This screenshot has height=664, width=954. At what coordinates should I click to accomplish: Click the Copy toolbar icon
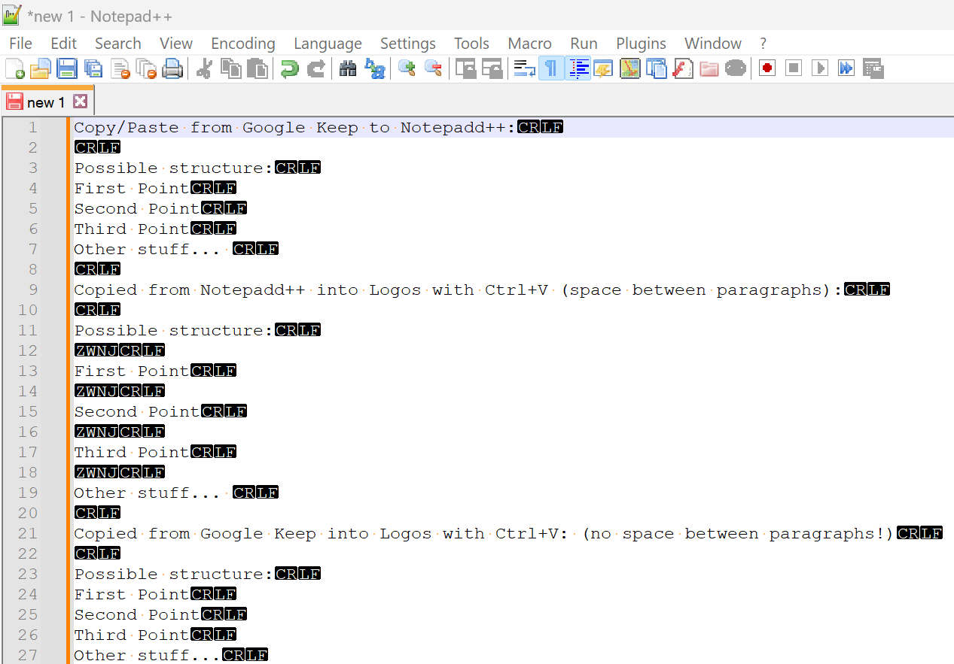[x=231, y=69]
